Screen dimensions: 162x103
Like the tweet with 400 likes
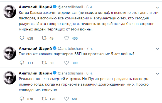click(67, 38)
